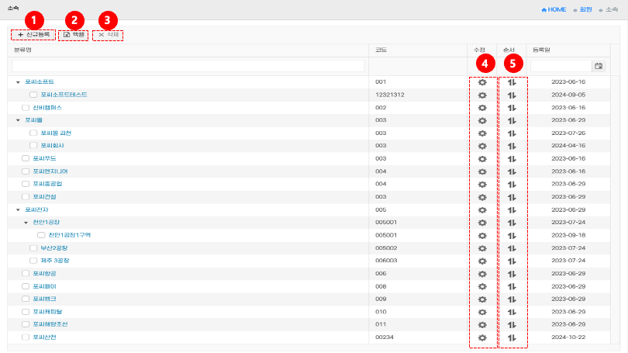The width and height of the screenshot is (628, 353).
Task: Go to HOME in the breadcrumb
Action: (x=554, y=9)
